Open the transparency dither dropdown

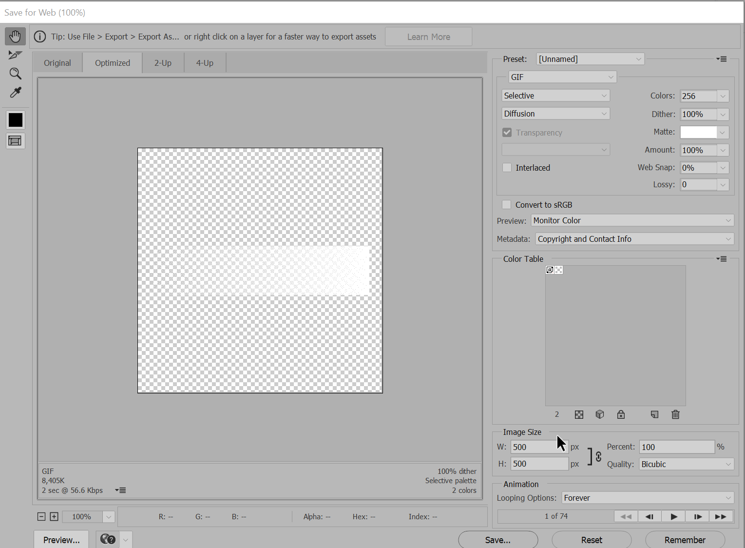(555, 150)
